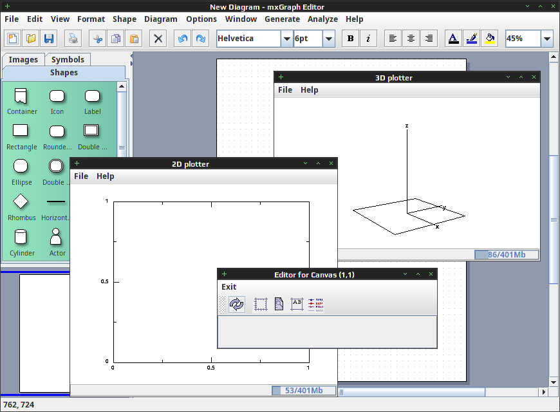Pick the Line color pen icon

(471, 39)
